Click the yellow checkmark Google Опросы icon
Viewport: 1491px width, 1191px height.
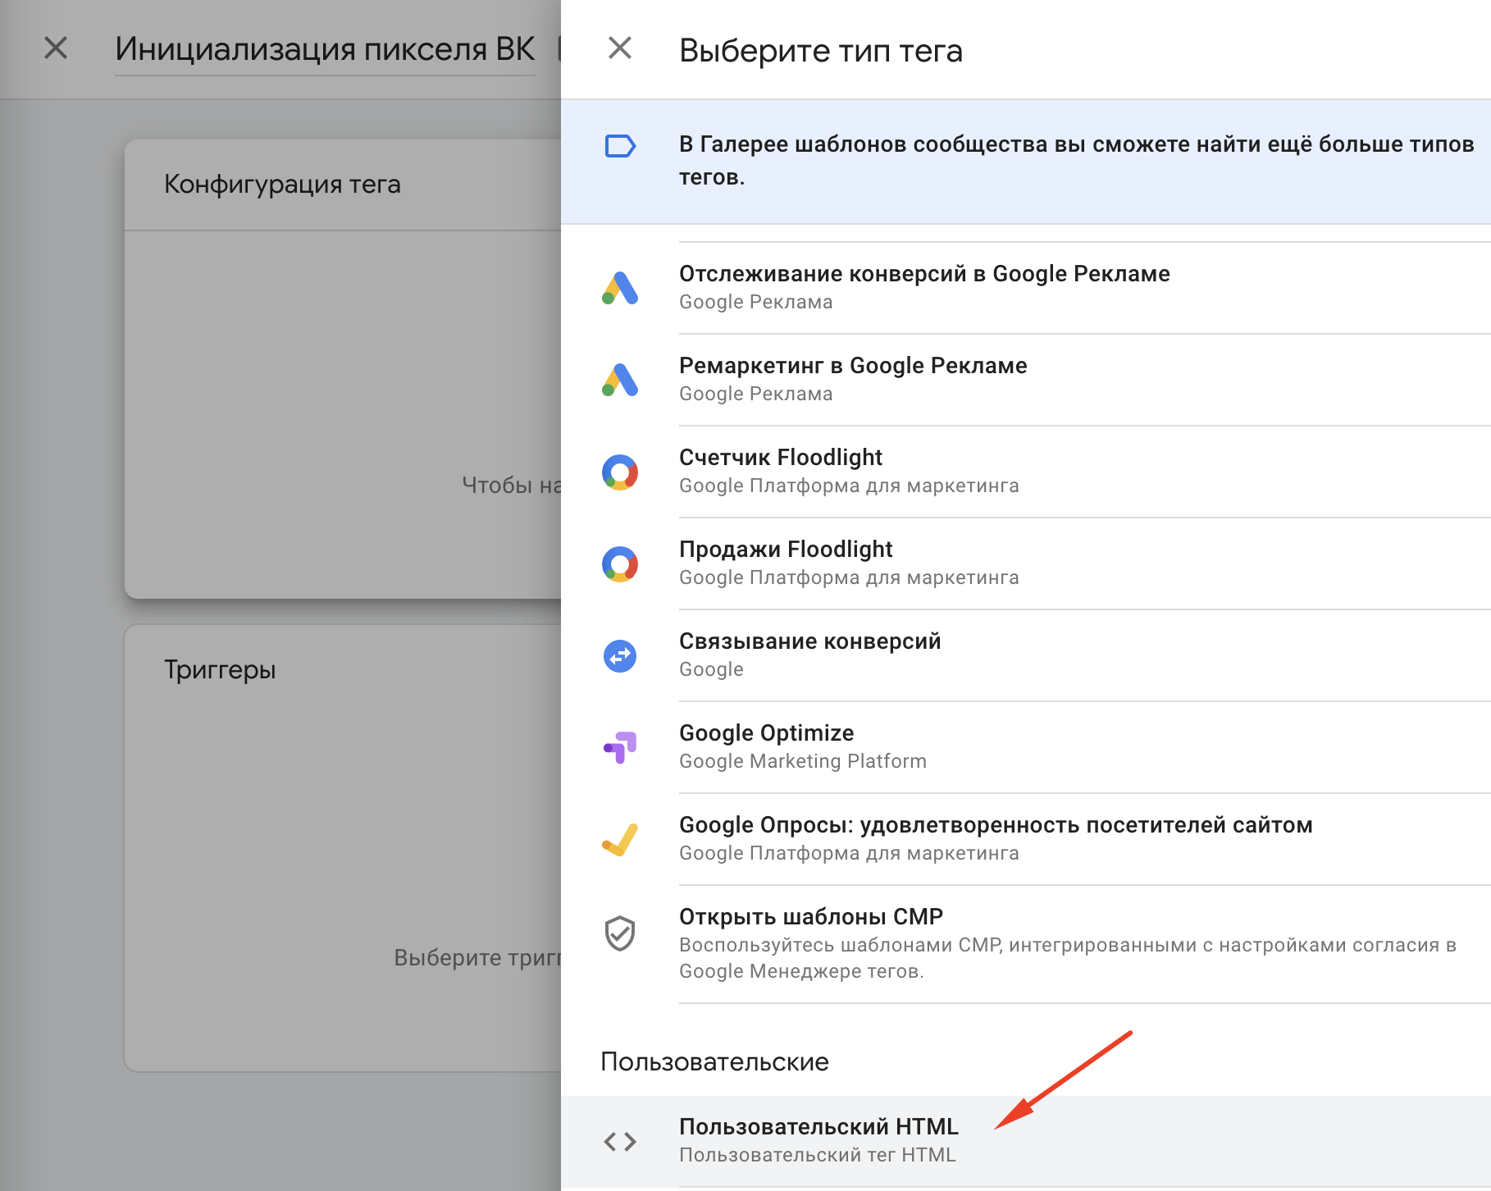pos(620,839)
